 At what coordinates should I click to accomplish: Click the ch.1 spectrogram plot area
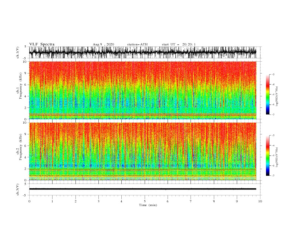[142, 90]
